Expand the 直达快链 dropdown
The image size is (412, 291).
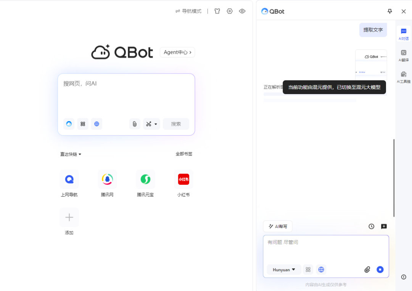pyautogui.click(x=71, y=154)
